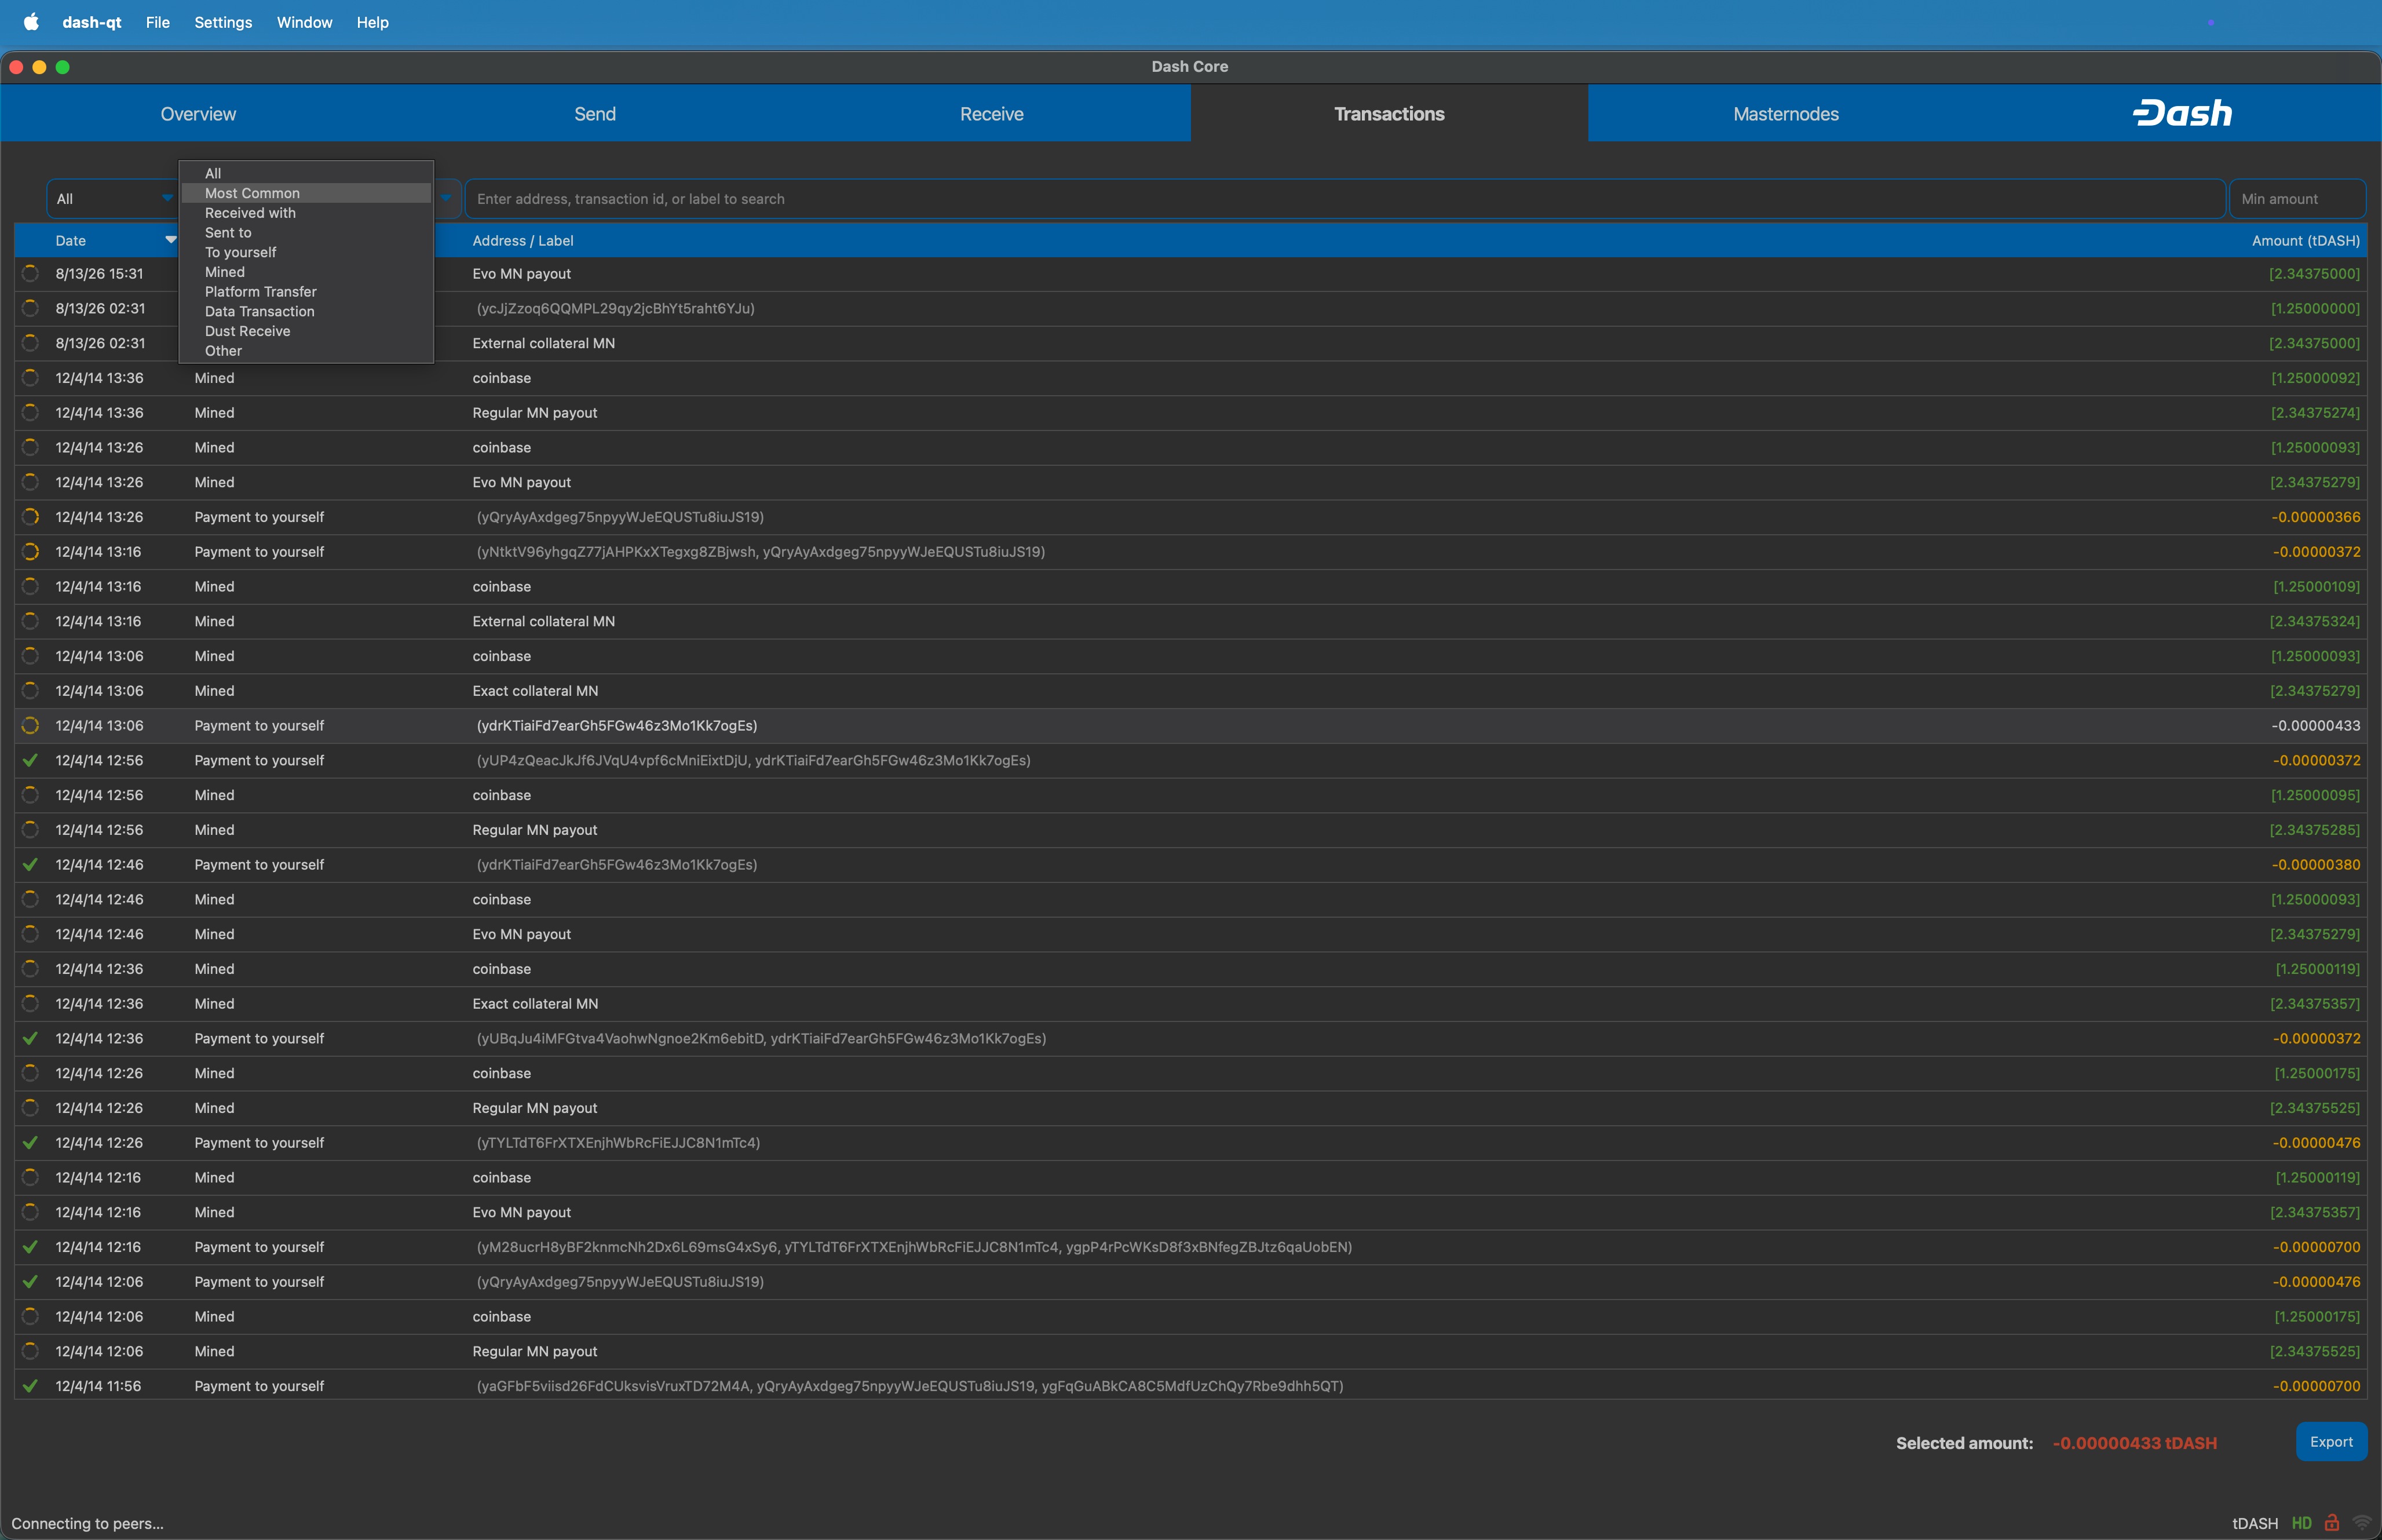This screenshot has width=2382, height=1540.
Task: Click confirmed checkmark of 11:56 Payment to yourself row
Action: pos(31,1386)
